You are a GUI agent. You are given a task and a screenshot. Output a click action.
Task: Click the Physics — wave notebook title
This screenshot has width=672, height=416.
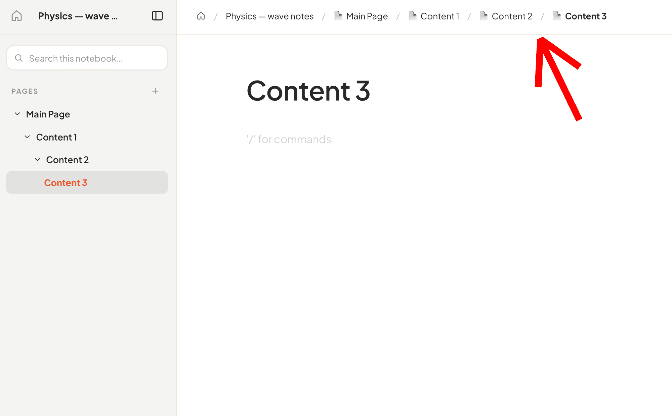(78, 16)
